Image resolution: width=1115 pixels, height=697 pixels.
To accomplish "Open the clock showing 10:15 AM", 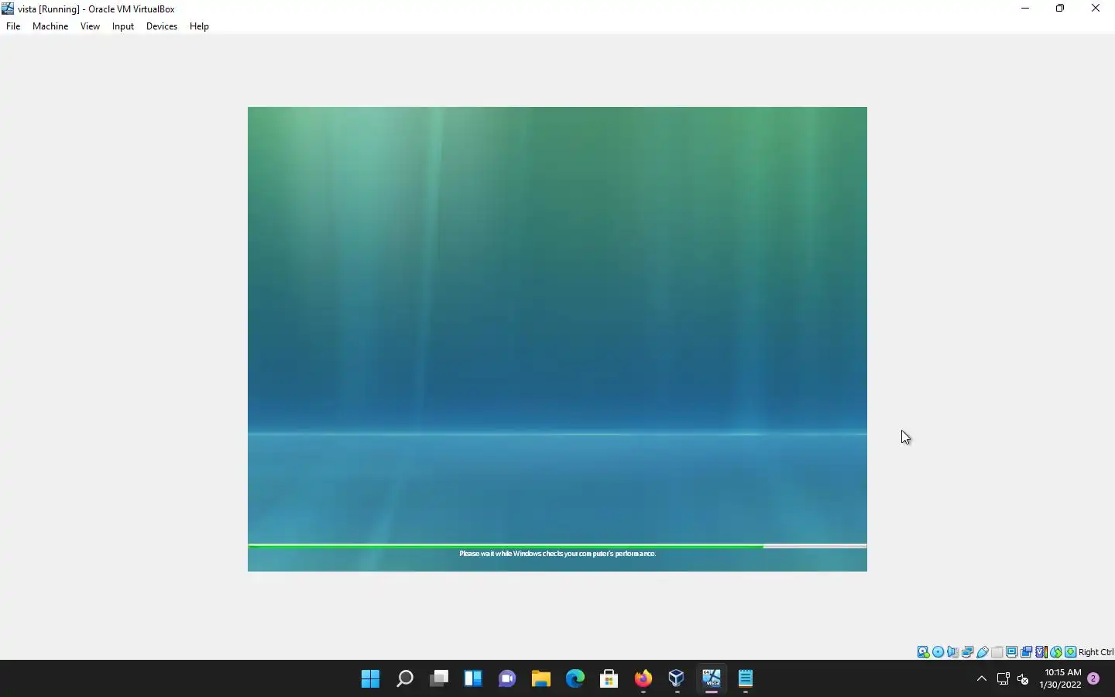I will [x=1061, y=678].
